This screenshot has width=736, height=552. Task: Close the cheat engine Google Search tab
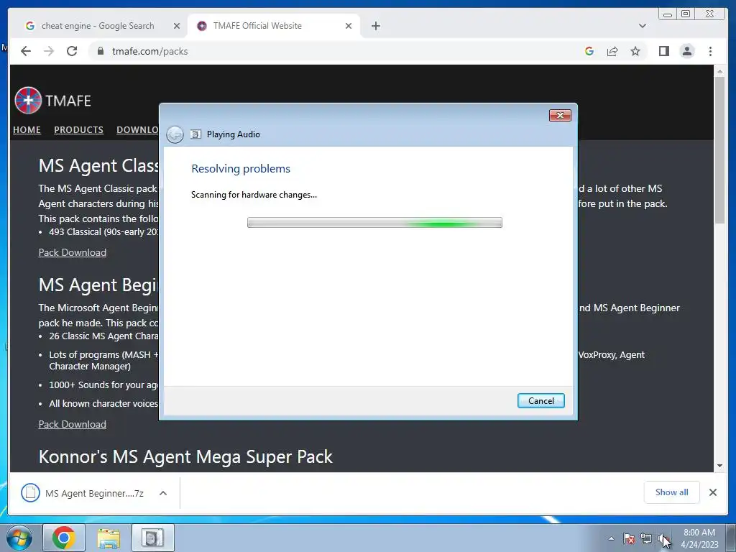pos(177,26)
